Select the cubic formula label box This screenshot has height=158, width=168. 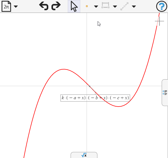pyautogui.click(x=95, y=98)
